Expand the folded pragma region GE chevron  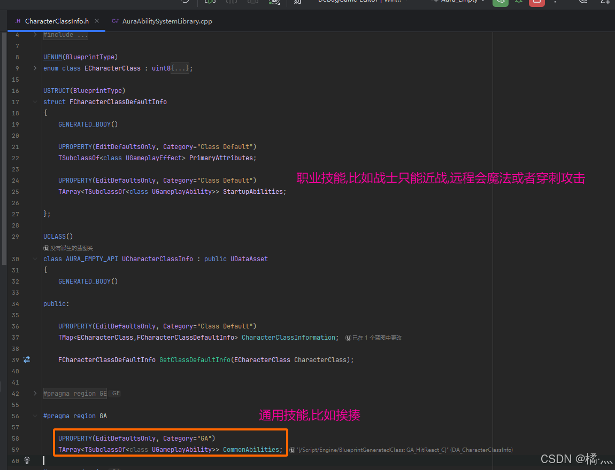coord(35,393)
